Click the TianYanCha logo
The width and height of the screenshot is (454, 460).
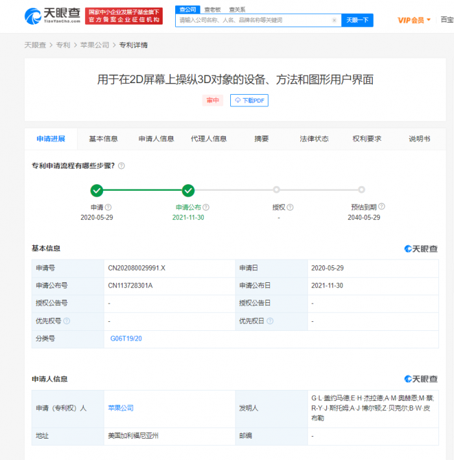[x=53, y=16]
